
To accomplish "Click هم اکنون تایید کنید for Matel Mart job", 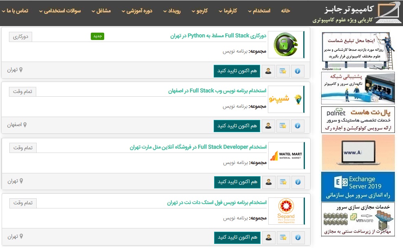I will (x=237, y=182).
